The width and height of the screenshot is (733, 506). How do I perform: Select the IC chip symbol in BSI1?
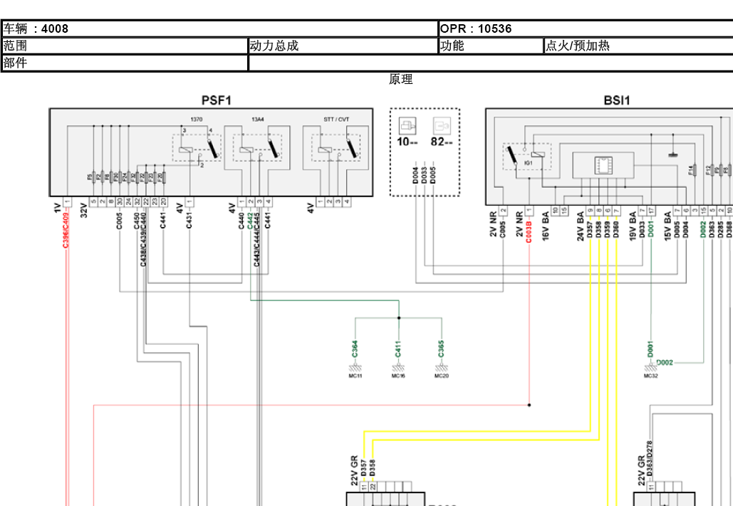click(604, 165)
